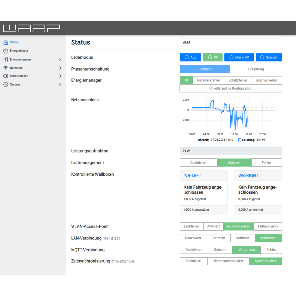Click the WEM name field
This screenshot has width=296, height=296.
[231, 42]
